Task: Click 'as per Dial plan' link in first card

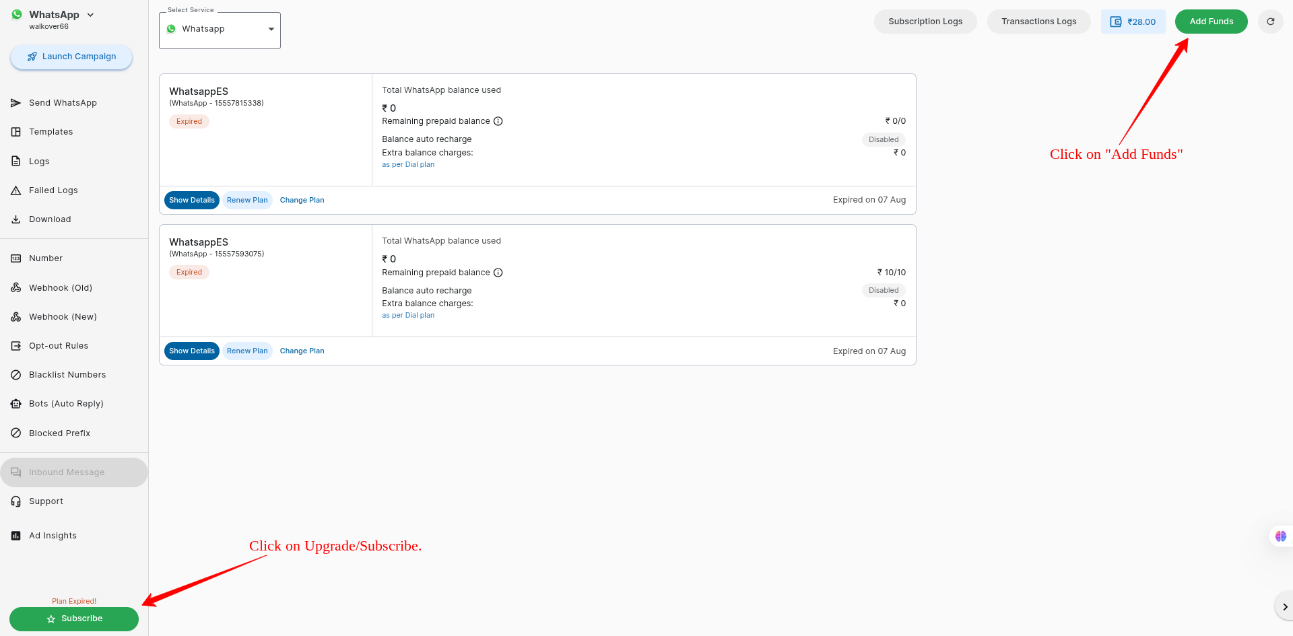Action: 408,164
